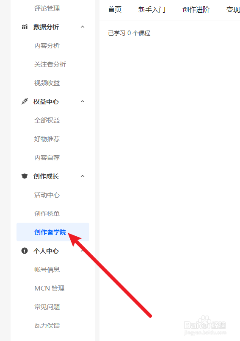Select 视频收益 in sidebar
This screenshot has width=240, height=341.
click(47, 83)
